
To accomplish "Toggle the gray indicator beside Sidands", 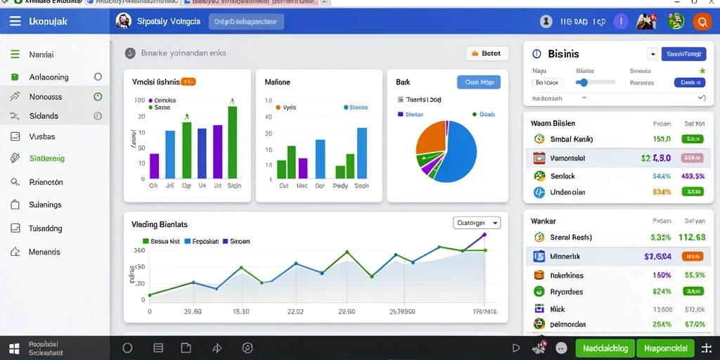I will click(98, 116).
